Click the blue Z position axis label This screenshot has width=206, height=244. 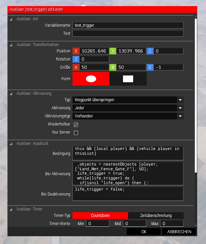click(150, 51)
